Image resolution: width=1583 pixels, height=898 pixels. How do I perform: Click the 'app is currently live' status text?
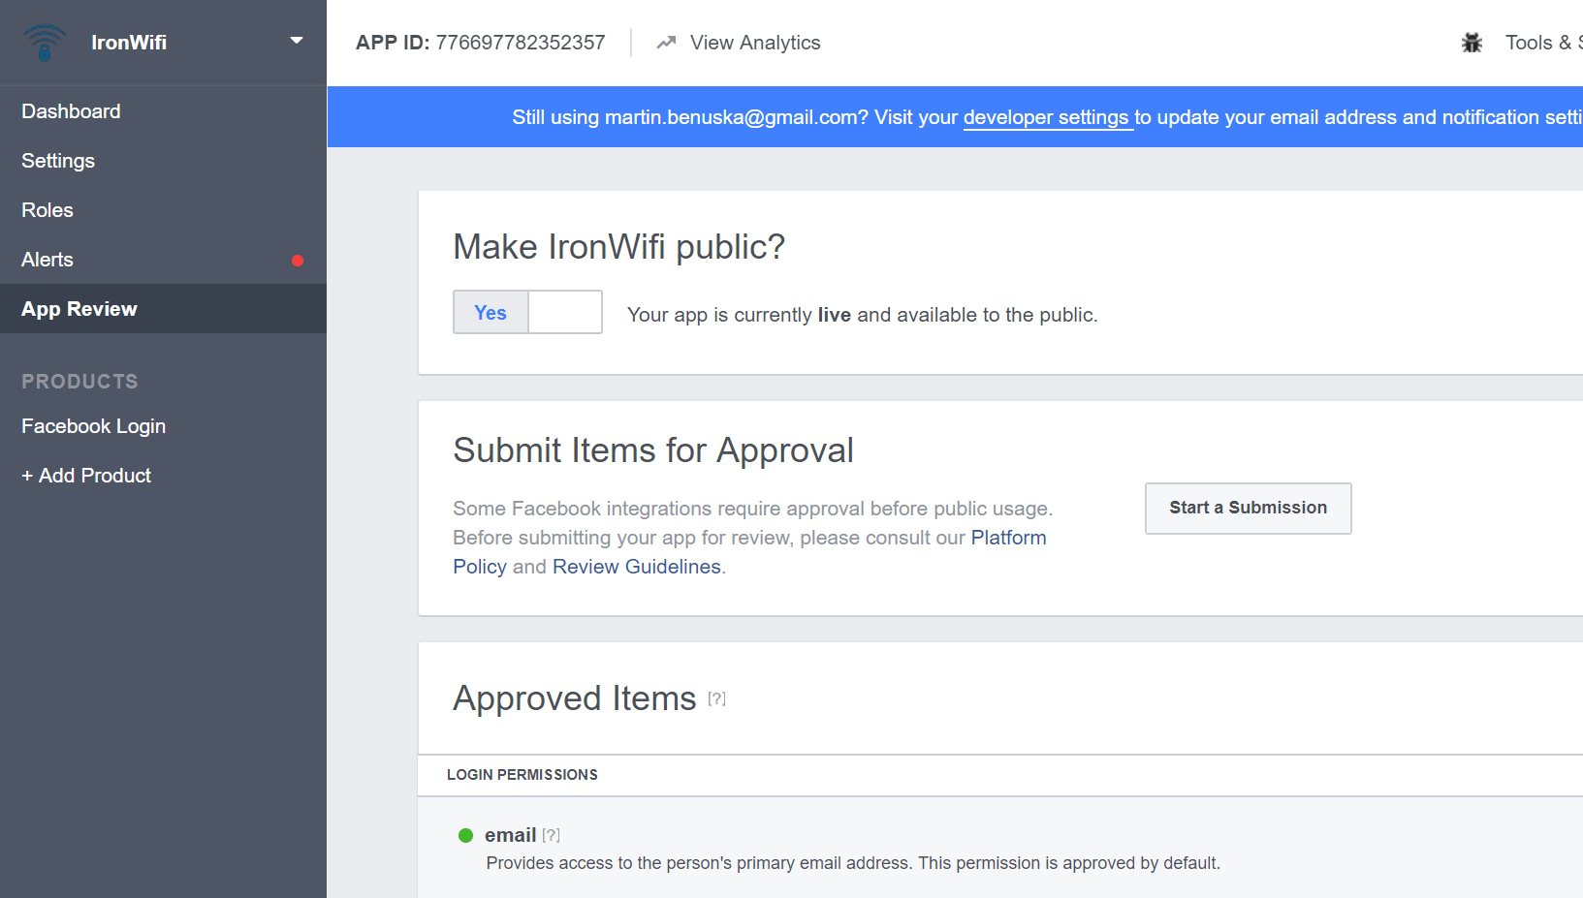863,315
